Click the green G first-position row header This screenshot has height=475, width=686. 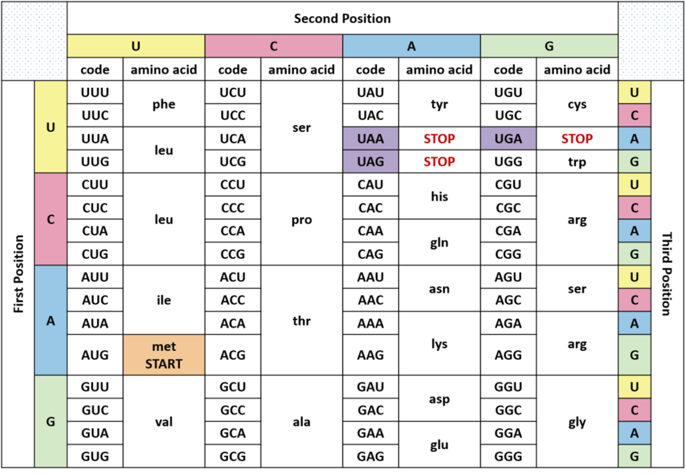(x=51, y=422)
